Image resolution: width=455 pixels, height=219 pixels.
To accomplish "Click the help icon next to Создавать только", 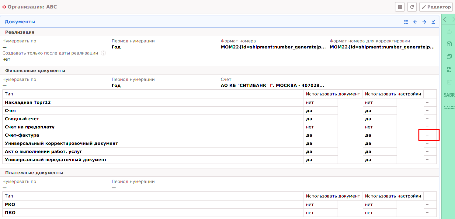I will coord(103,53).
